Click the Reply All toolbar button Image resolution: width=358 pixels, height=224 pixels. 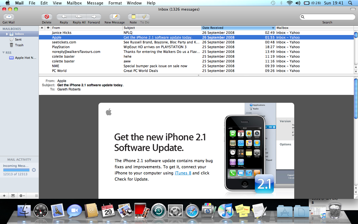click(79, 17)
